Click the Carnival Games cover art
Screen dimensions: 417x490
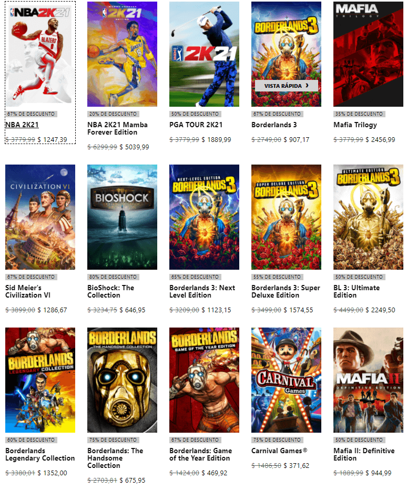pos(287,380)
